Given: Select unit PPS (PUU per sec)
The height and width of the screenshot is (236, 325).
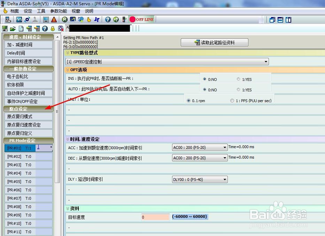Looking at the screenshot, I should (232, 101).
